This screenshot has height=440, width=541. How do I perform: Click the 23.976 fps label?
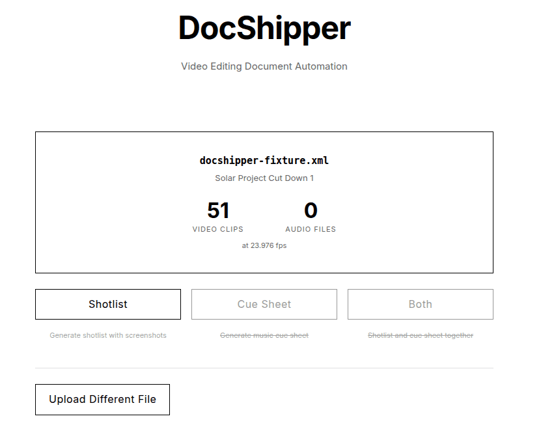264,245
